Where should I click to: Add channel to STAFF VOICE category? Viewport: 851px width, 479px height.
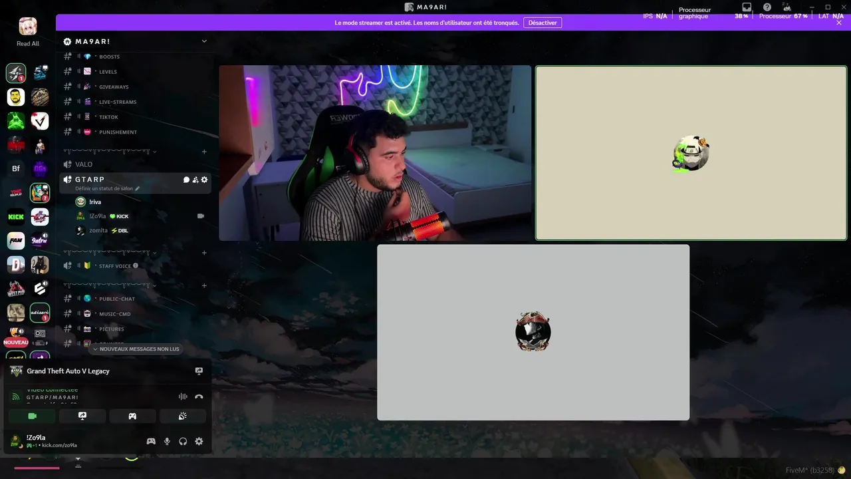tap(204, 253)
